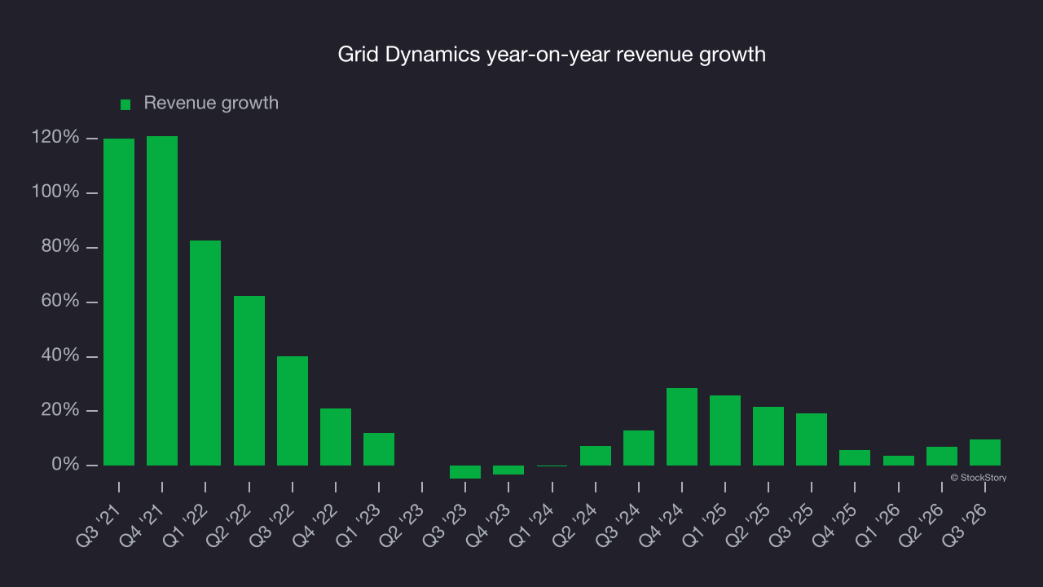This screenshot has height=587, width=1043.
Task: Click the Q1 '22 x-axis label
Action: click(187, 524)
